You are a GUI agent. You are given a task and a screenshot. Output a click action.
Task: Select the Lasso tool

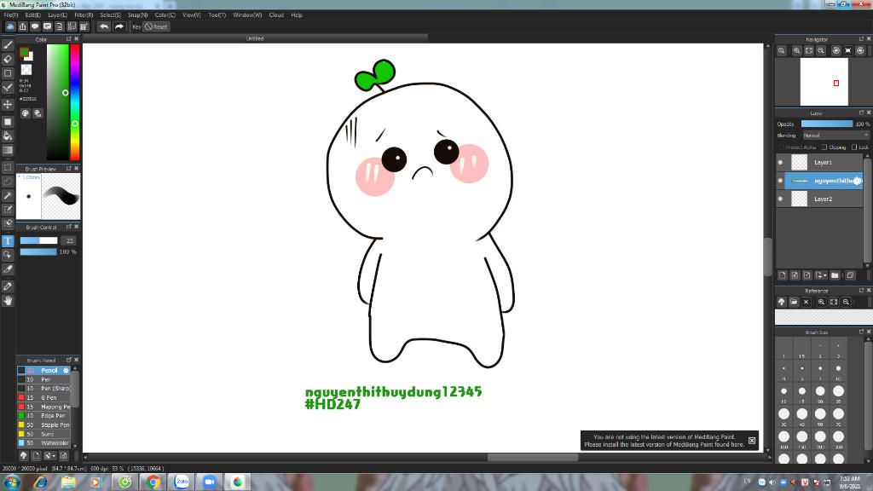pyautogui.click(x=8, y=181)
